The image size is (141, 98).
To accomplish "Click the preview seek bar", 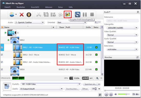I will coord(122,91).
